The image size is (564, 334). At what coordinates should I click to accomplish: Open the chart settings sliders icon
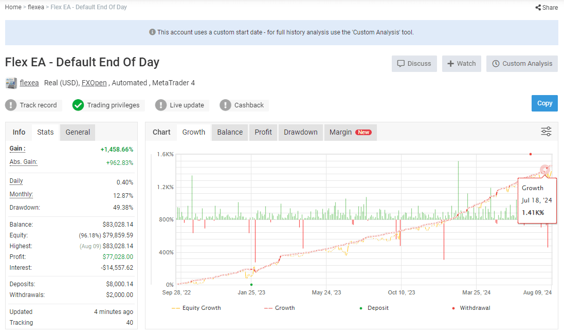coord(546,132)
